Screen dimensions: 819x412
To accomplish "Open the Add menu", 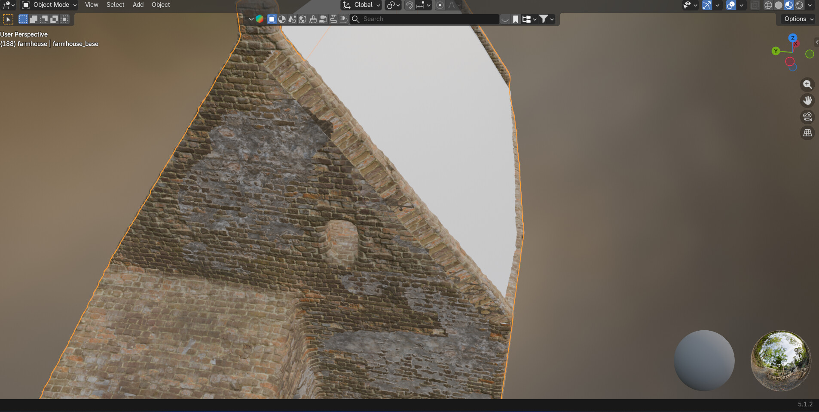I will (x=138, y=5).
